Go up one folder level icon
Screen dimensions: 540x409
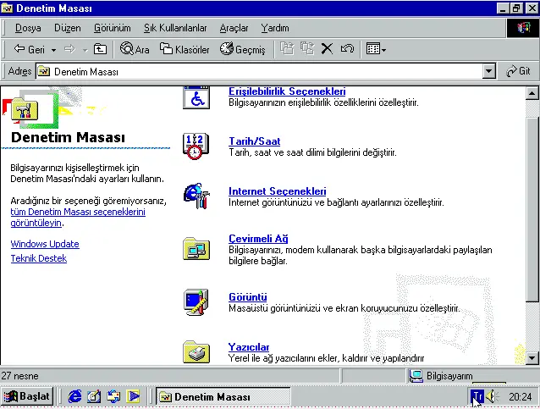point(100,50)
